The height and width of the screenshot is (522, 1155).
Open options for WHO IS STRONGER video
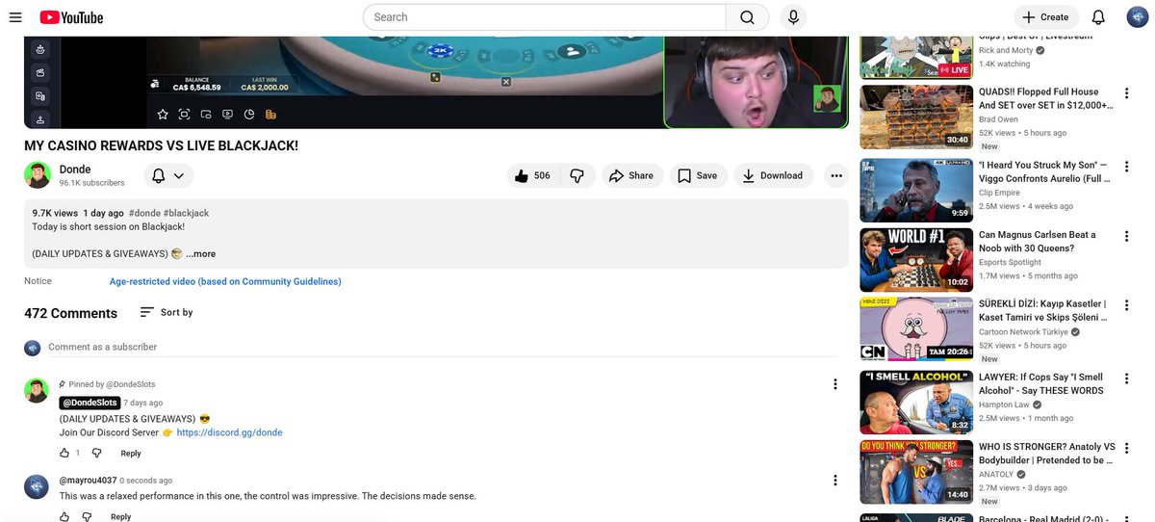tap(1127, 448)
